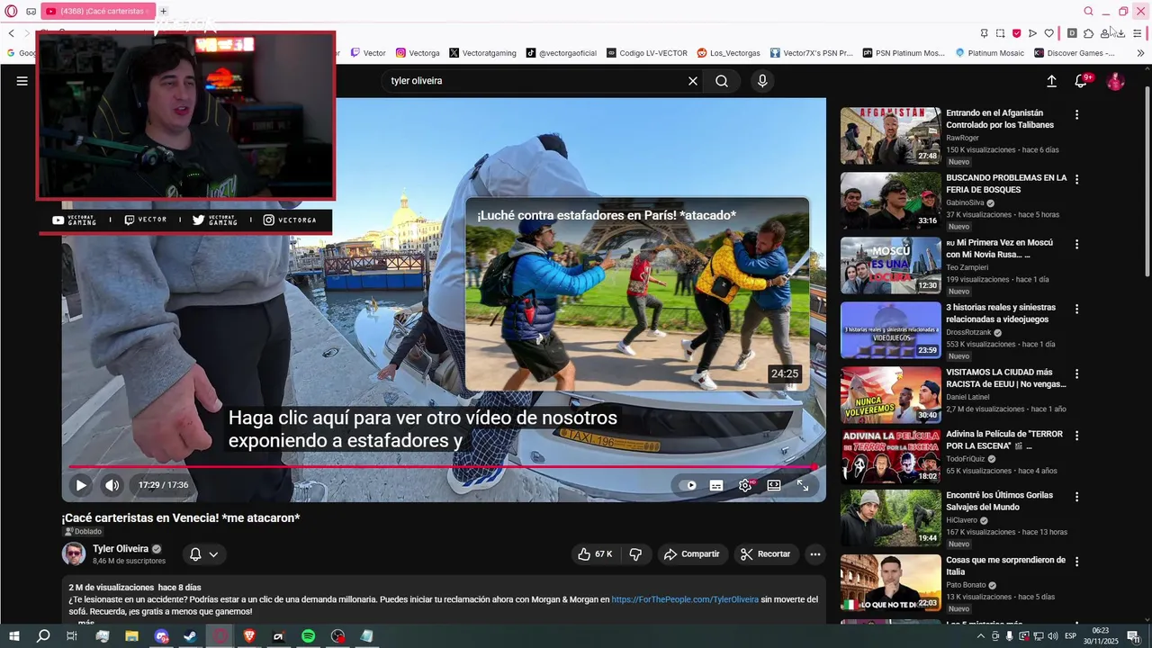Viewport: 1152px width, 648px height.
Task: Click the YouTube search magnifier button
Action: point(722,81)
